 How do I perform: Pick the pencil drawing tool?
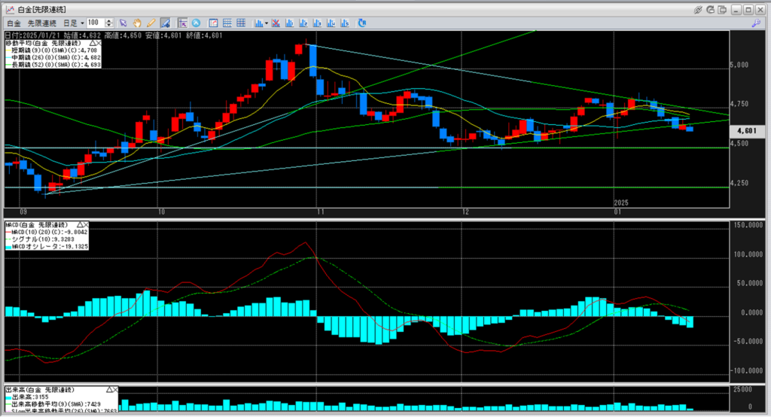[x=151, y=23]
